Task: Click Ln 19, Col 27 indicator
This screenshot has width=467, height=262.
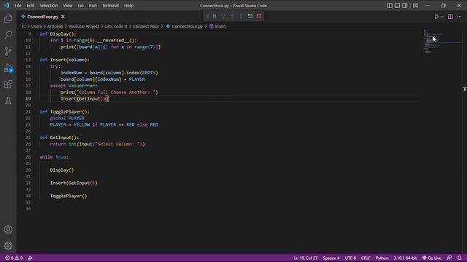Action: click(306, 258)
